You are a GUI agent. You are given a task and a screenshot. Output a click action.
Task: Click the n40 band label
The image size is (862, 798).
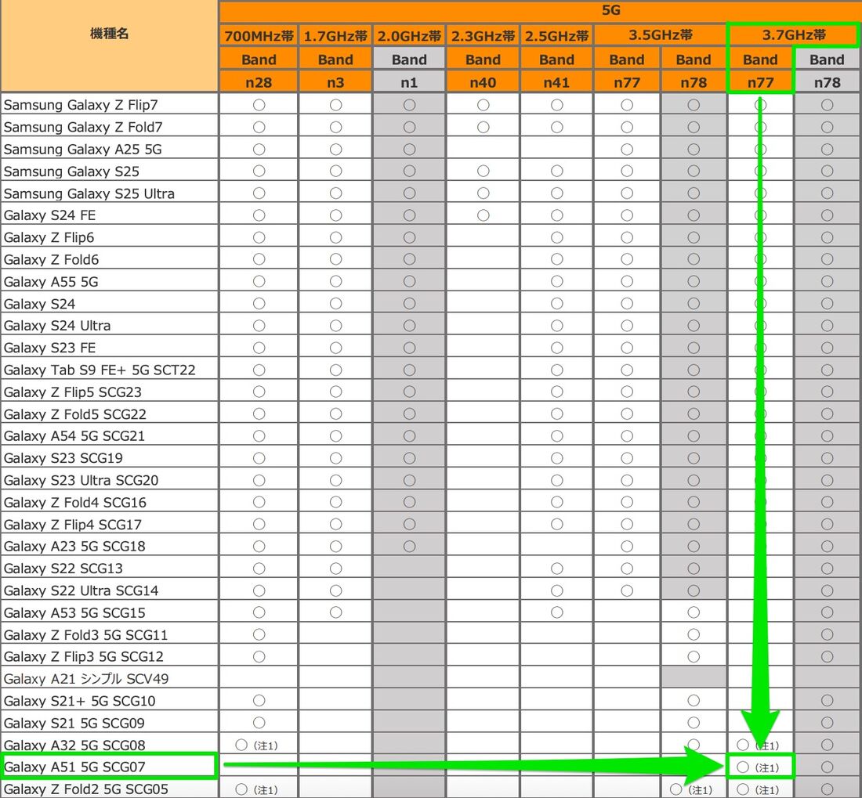tap(483, 82)
